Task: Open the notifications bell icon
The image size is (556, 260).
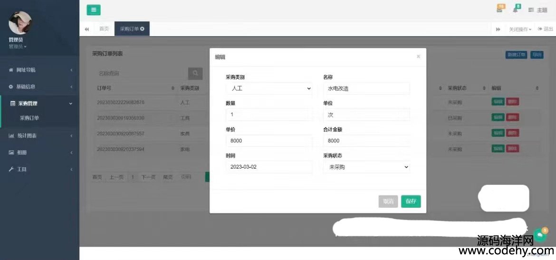Action: click(x=516, y=10)
